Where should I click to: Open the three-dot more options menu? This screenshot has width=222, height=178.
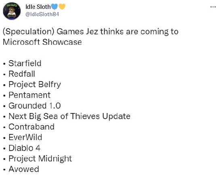(x=213, y=7)
